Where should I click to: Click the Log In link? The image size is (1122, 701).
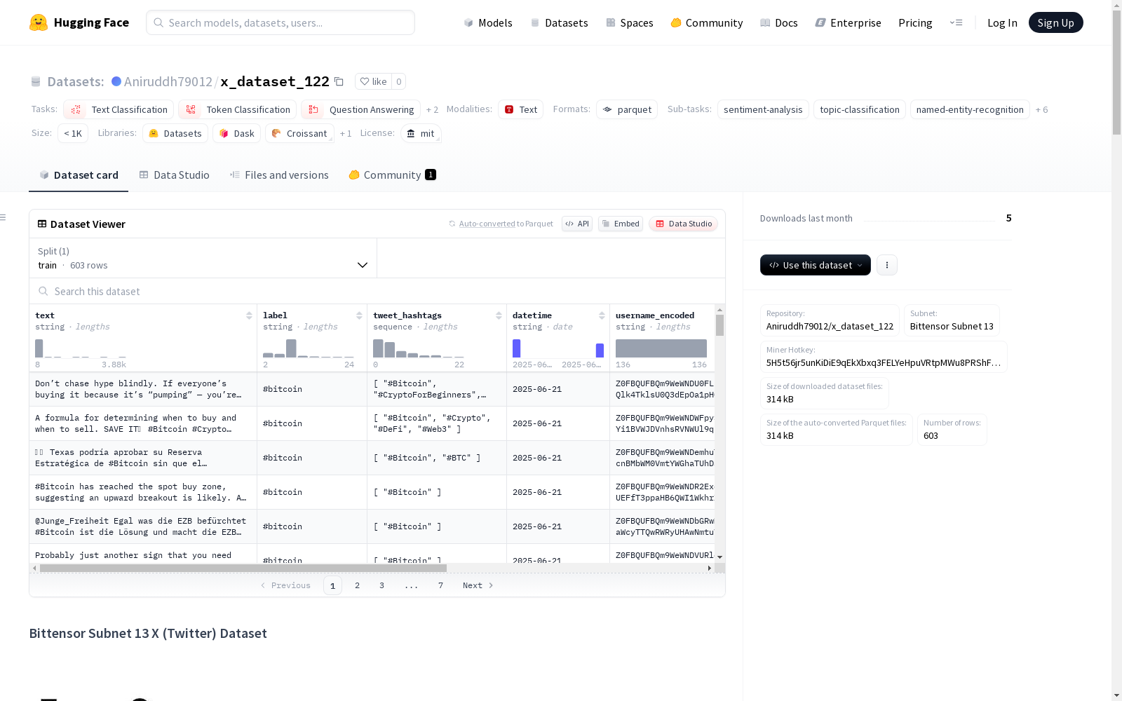point(1002,22)
